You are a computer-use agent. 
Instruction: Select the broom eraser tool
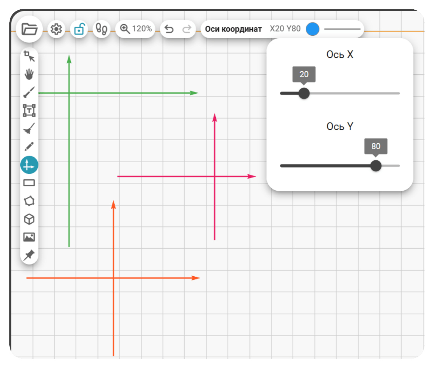point(29,128)
